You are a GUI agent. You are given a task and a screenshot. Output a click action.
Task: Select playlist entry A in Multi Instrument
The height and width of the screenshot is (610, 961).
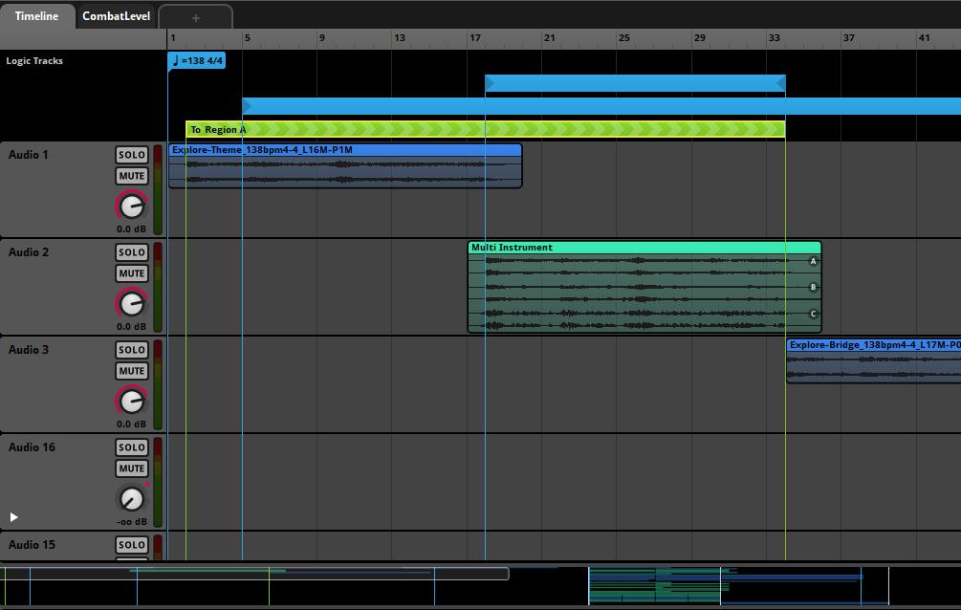pyautogui.click(x=814, y=261)
